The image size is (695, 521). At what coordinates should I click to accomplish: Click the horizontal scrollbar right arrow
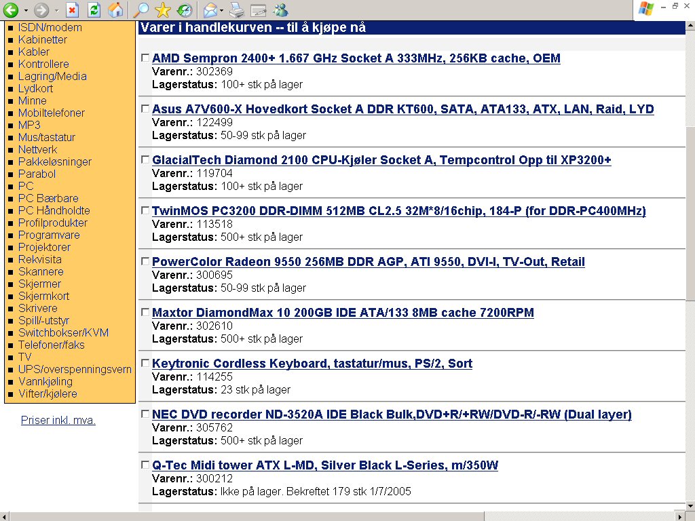point(680,516)
